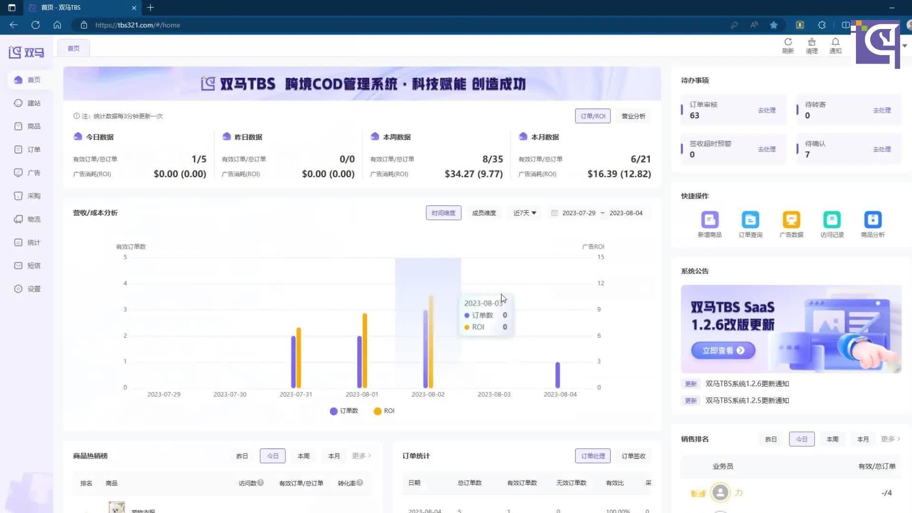912x513 pixels.
Task: Open the 订单查询 quick action icon
Action: 750,220
